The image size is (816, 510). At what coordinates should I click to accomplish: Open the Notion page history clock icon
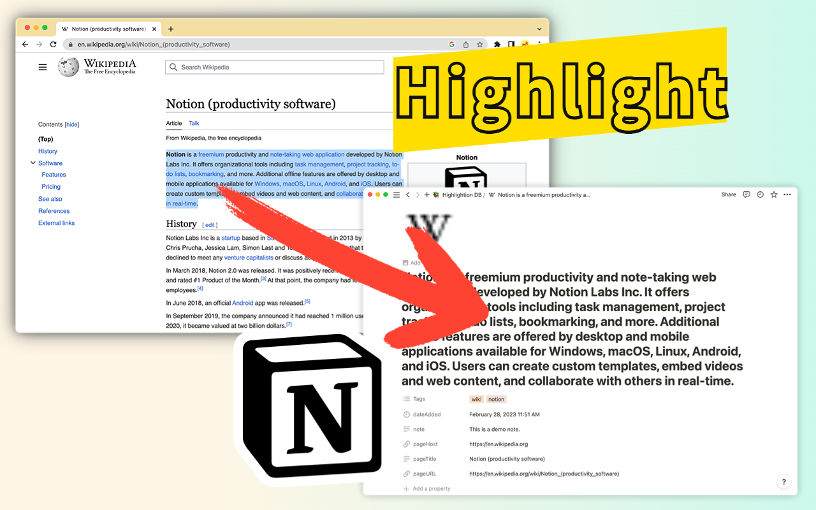[x=760, y=194]
